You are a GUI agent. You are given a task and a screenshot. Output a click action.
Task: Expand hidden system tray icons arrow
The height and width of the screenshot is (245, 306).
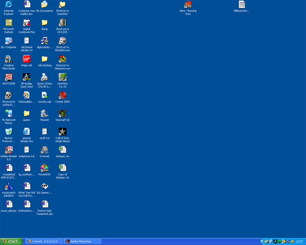tap(262, 241)
